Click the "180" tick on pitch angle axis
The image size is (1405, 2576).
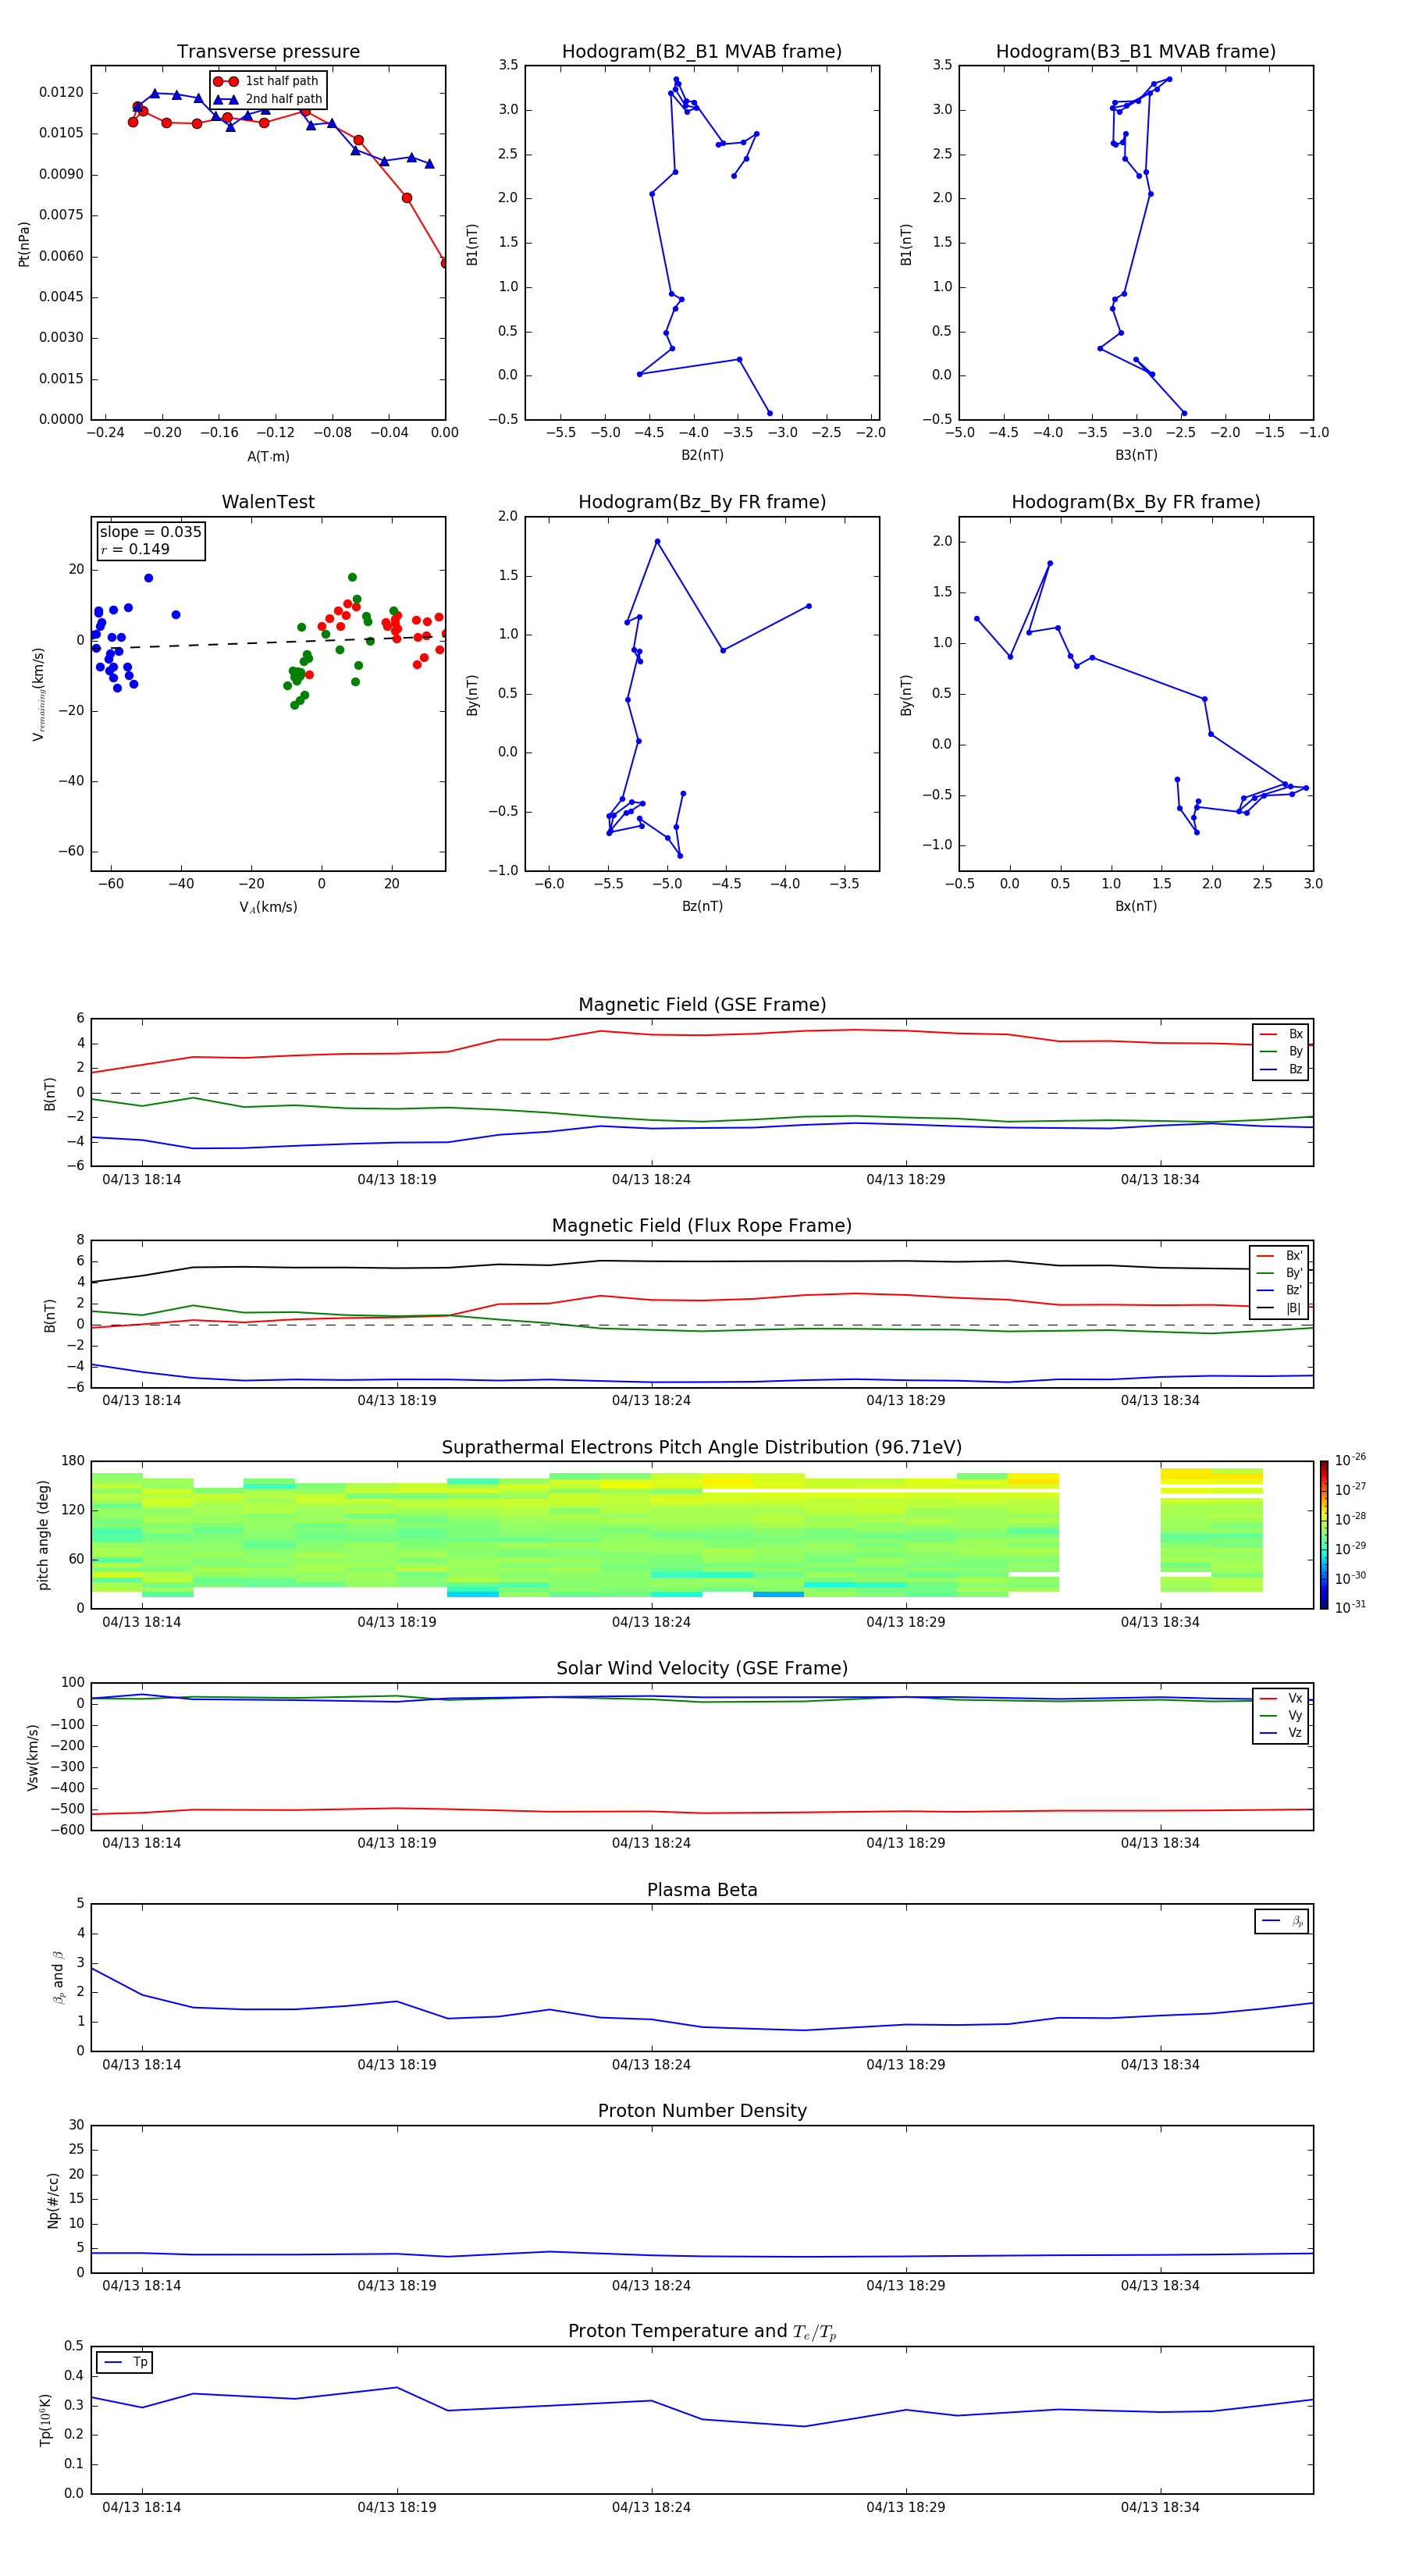(73, 1462)
